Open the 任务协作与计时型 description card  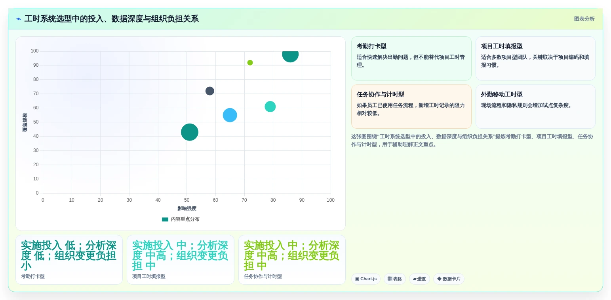pos(411,107)
